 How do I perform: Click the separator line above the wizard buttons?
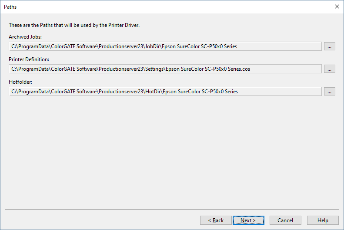click(172, 210)
